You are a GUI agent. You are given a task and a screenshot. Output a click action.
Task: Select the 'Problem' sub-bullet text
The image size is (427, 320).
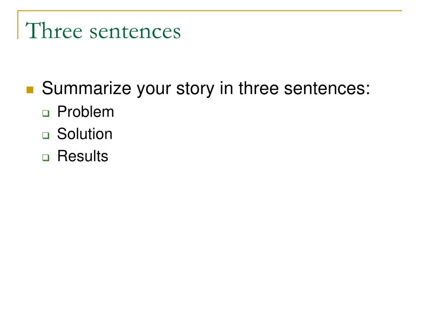[85, 112]
